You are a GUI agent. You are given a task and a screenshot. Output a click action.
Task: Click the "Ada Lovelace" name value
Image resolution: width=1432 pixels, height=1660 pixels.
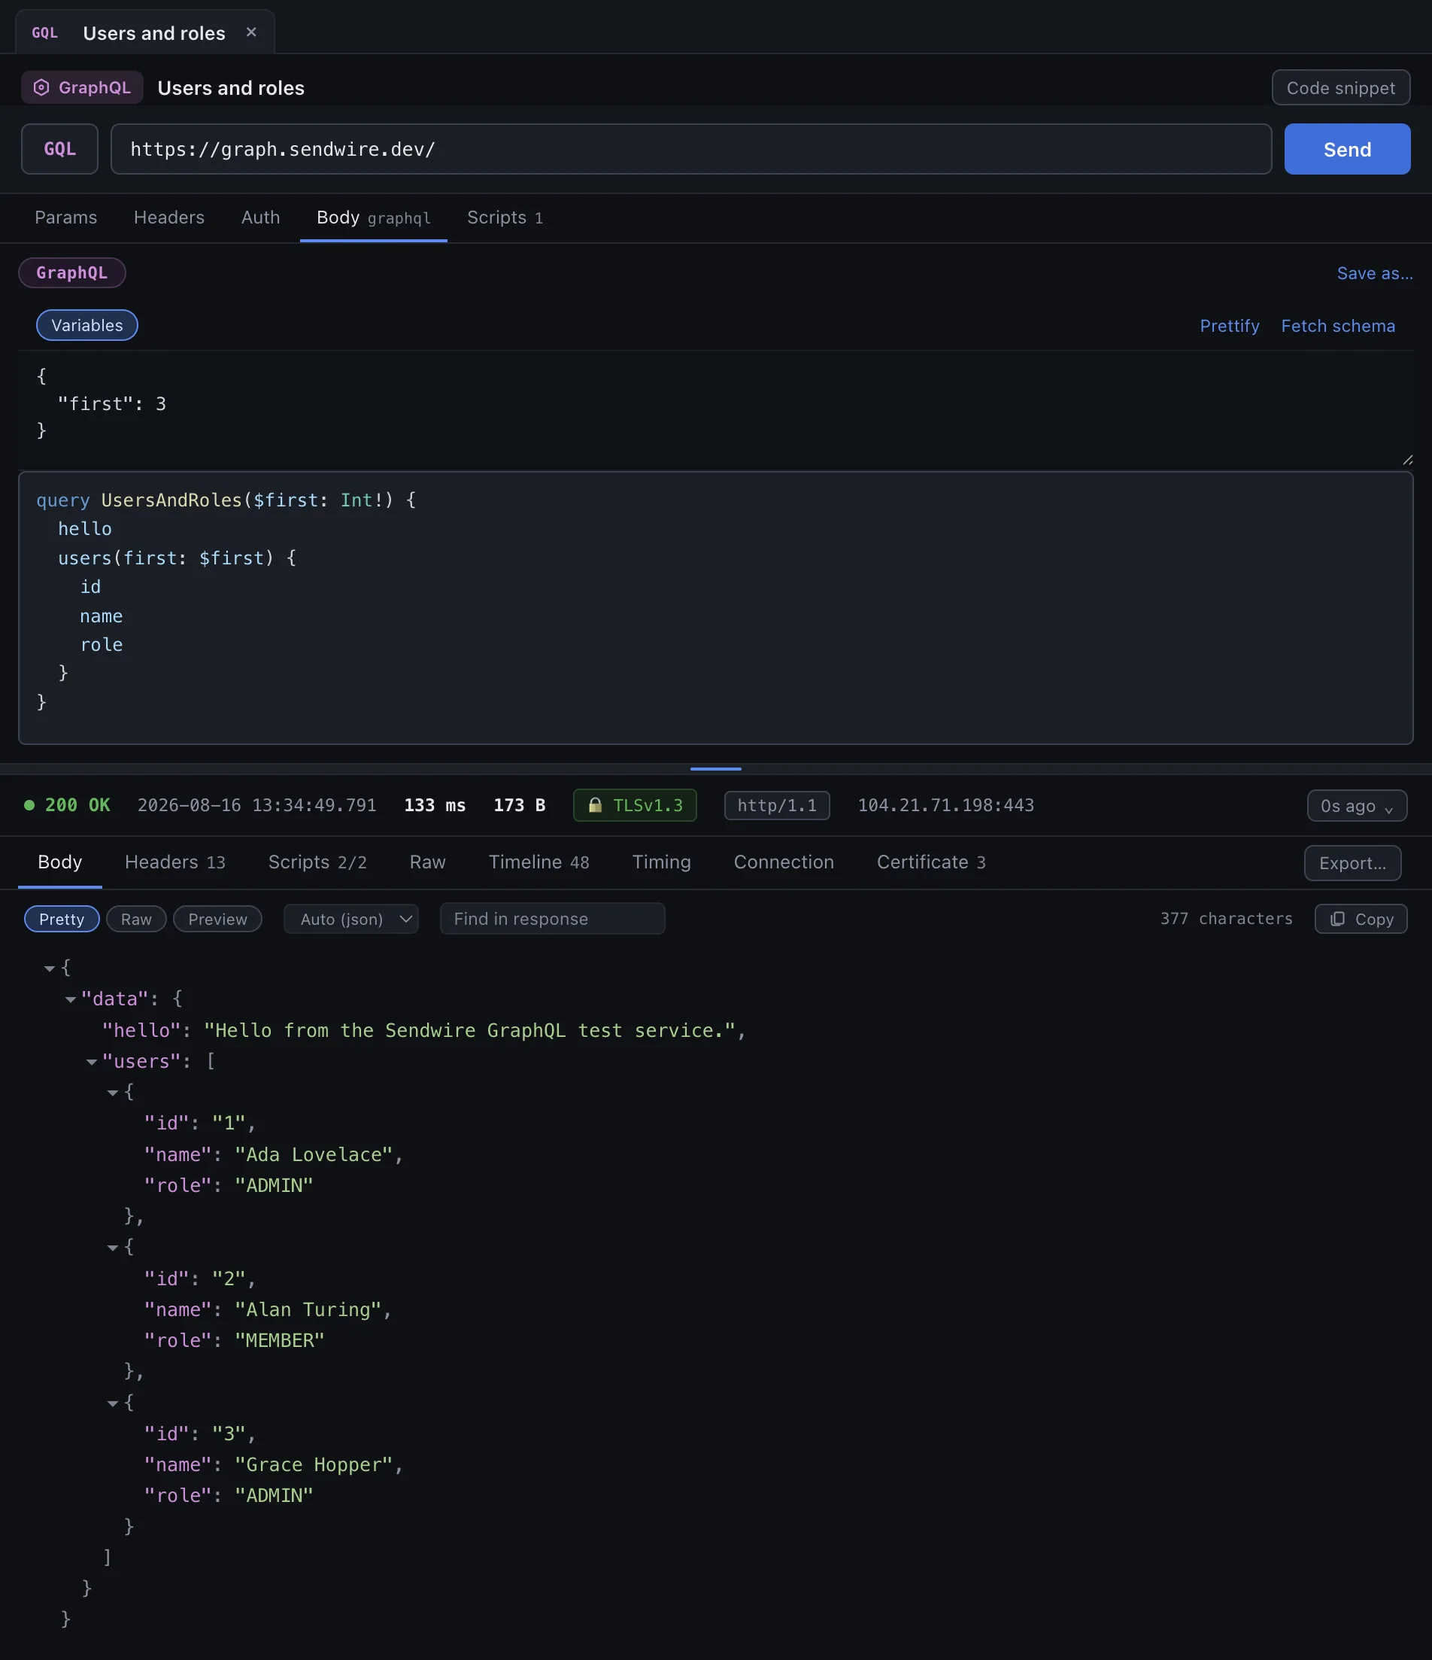(314, 1154)
